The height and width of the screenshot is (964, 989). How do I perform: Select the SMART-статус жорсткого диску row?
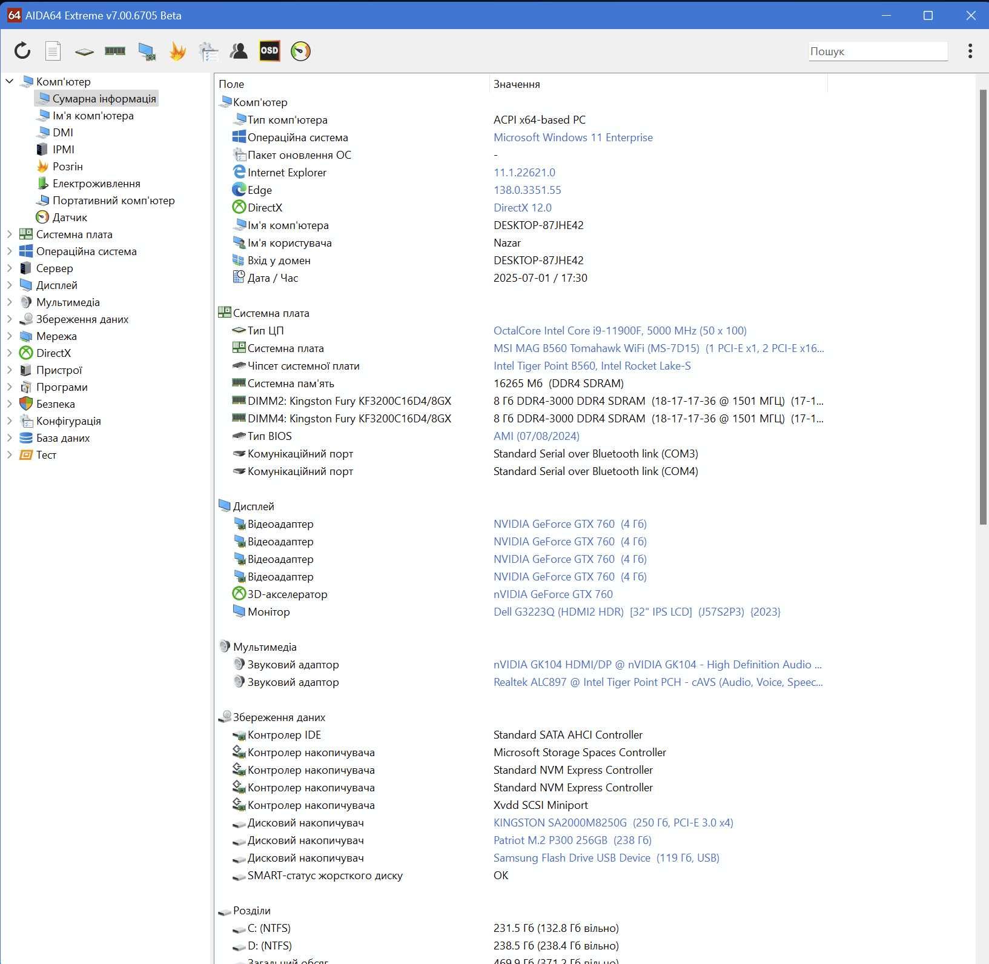click(521, 876)
